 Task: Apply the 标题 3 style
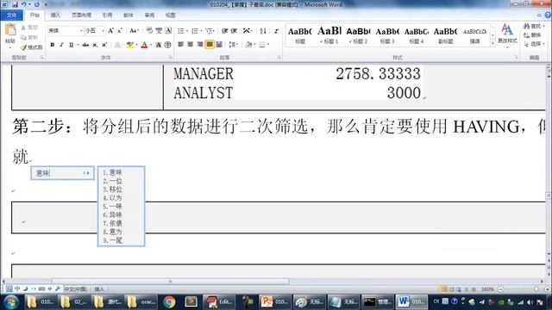[x=387, y=34]
